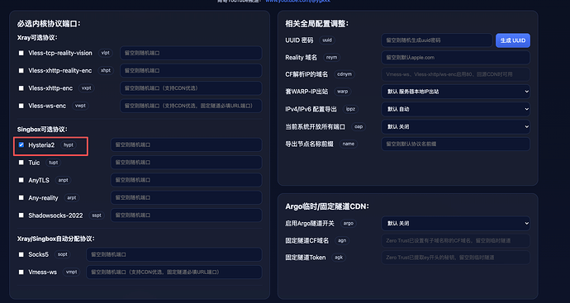Focus the Shadowsocks-2022 port field
The width and height of the screenshot is (570, 303).
pos(186,215)
